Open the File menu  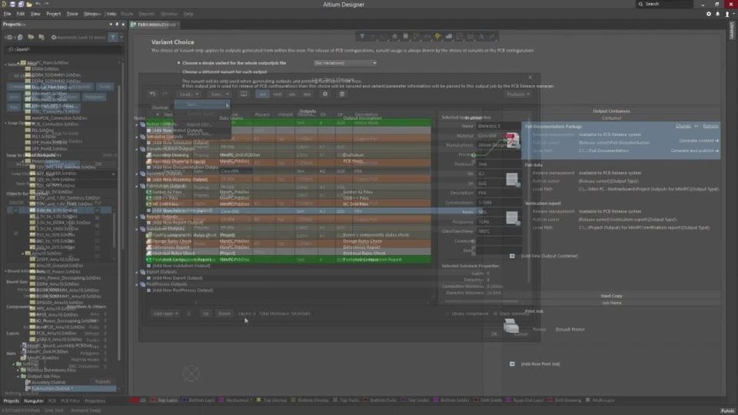[7, 14]
